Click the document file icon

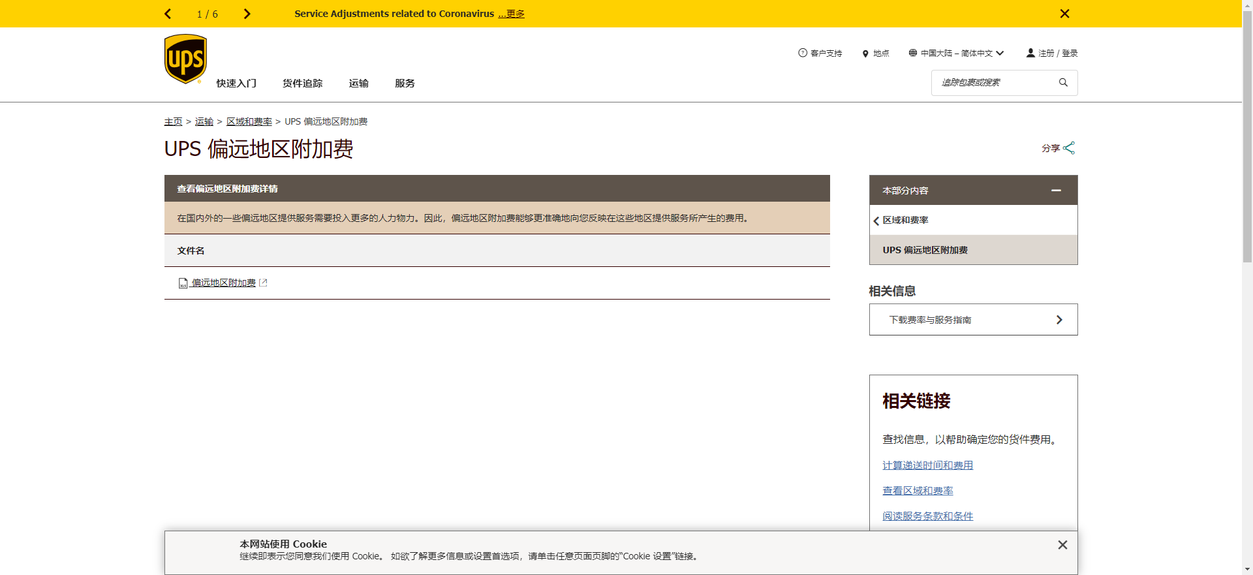pos(183,283)
